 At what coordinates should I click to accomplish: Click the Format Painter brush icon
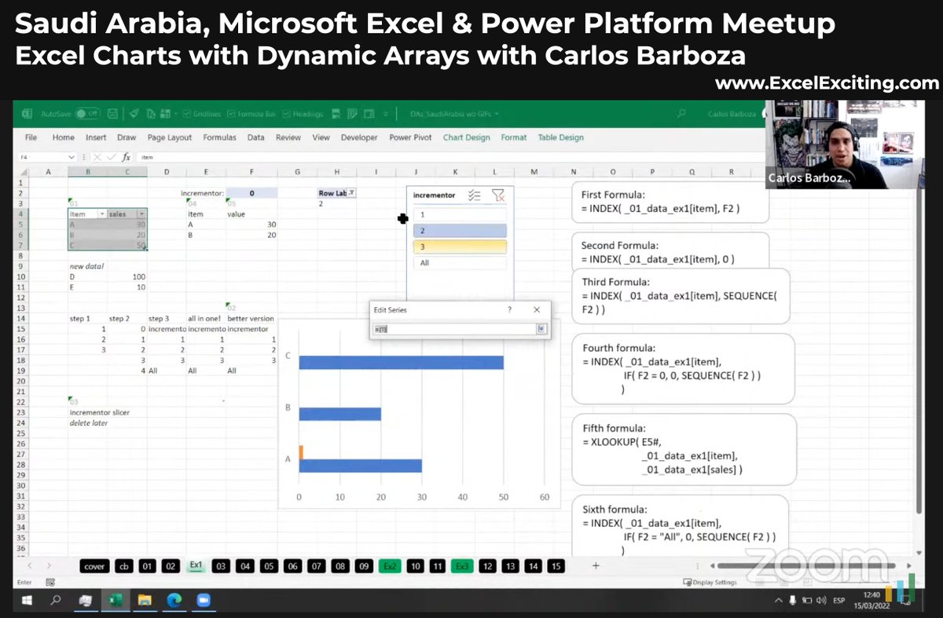pyautogui.click(x=134, y=114)
